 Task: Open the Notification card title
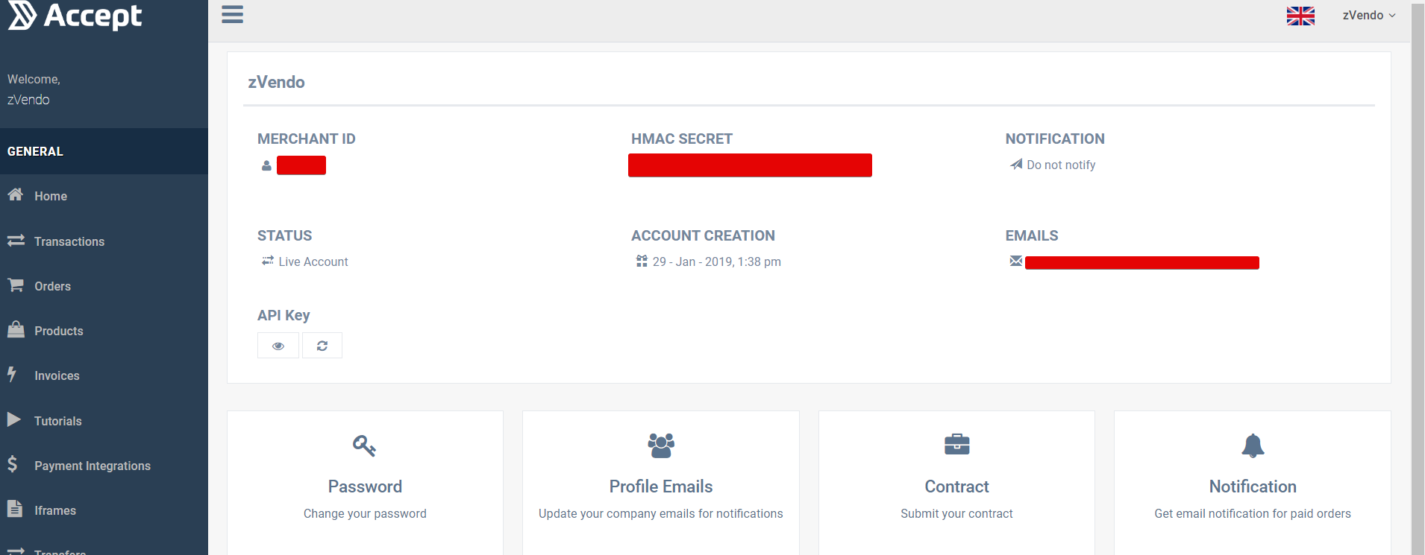pos(1253,486)
